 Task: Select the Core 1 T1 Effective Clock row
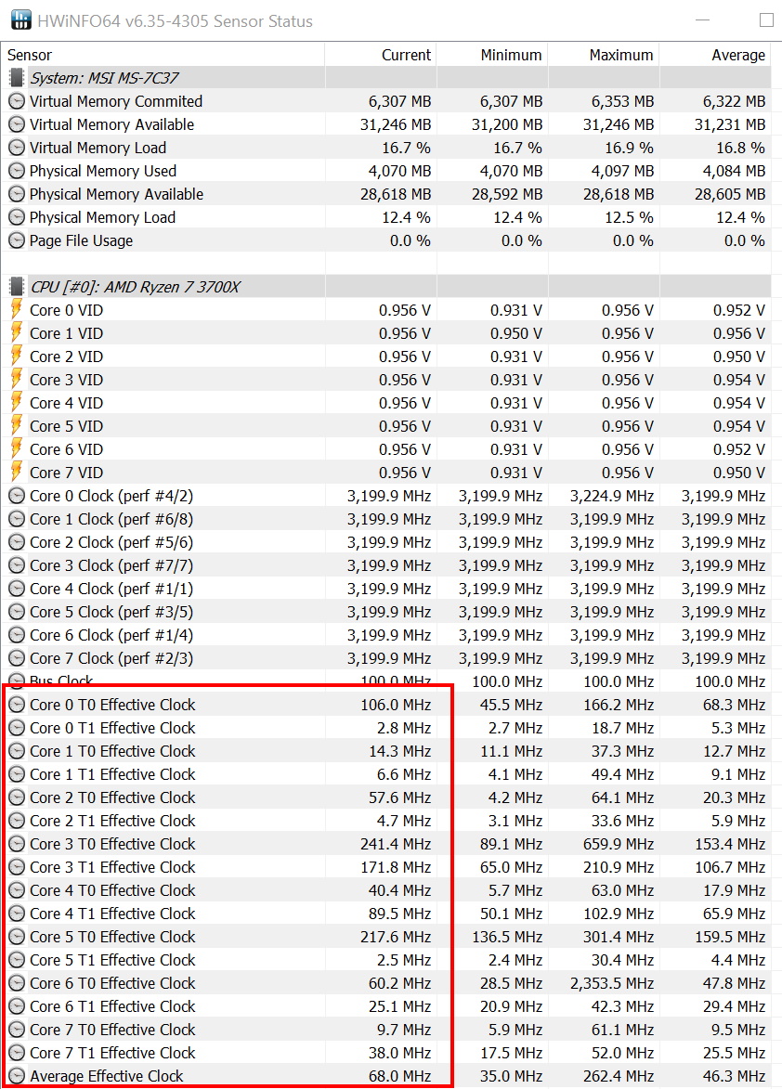coord(386,774)
